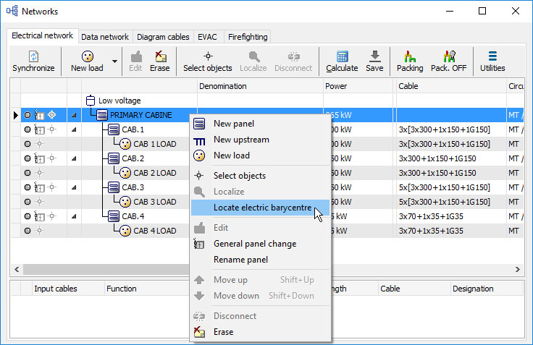This screenshot has width=533, height=345.
Task: Switch to the Firefighting tab
Action: [248, 37]
